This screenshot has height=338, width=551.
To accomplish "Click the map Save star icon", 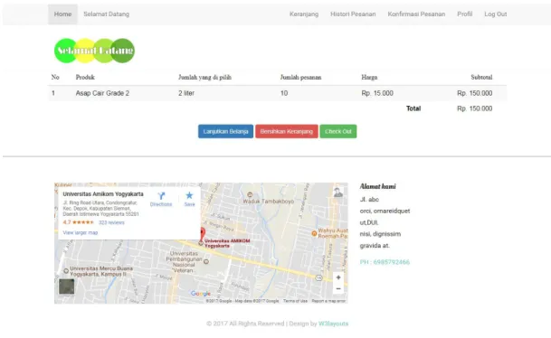I will 189,195.
